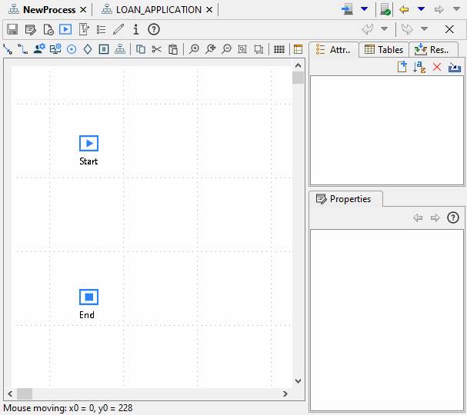
Task: Click the diamond decision node icon
Action: (x=88, y=49)
